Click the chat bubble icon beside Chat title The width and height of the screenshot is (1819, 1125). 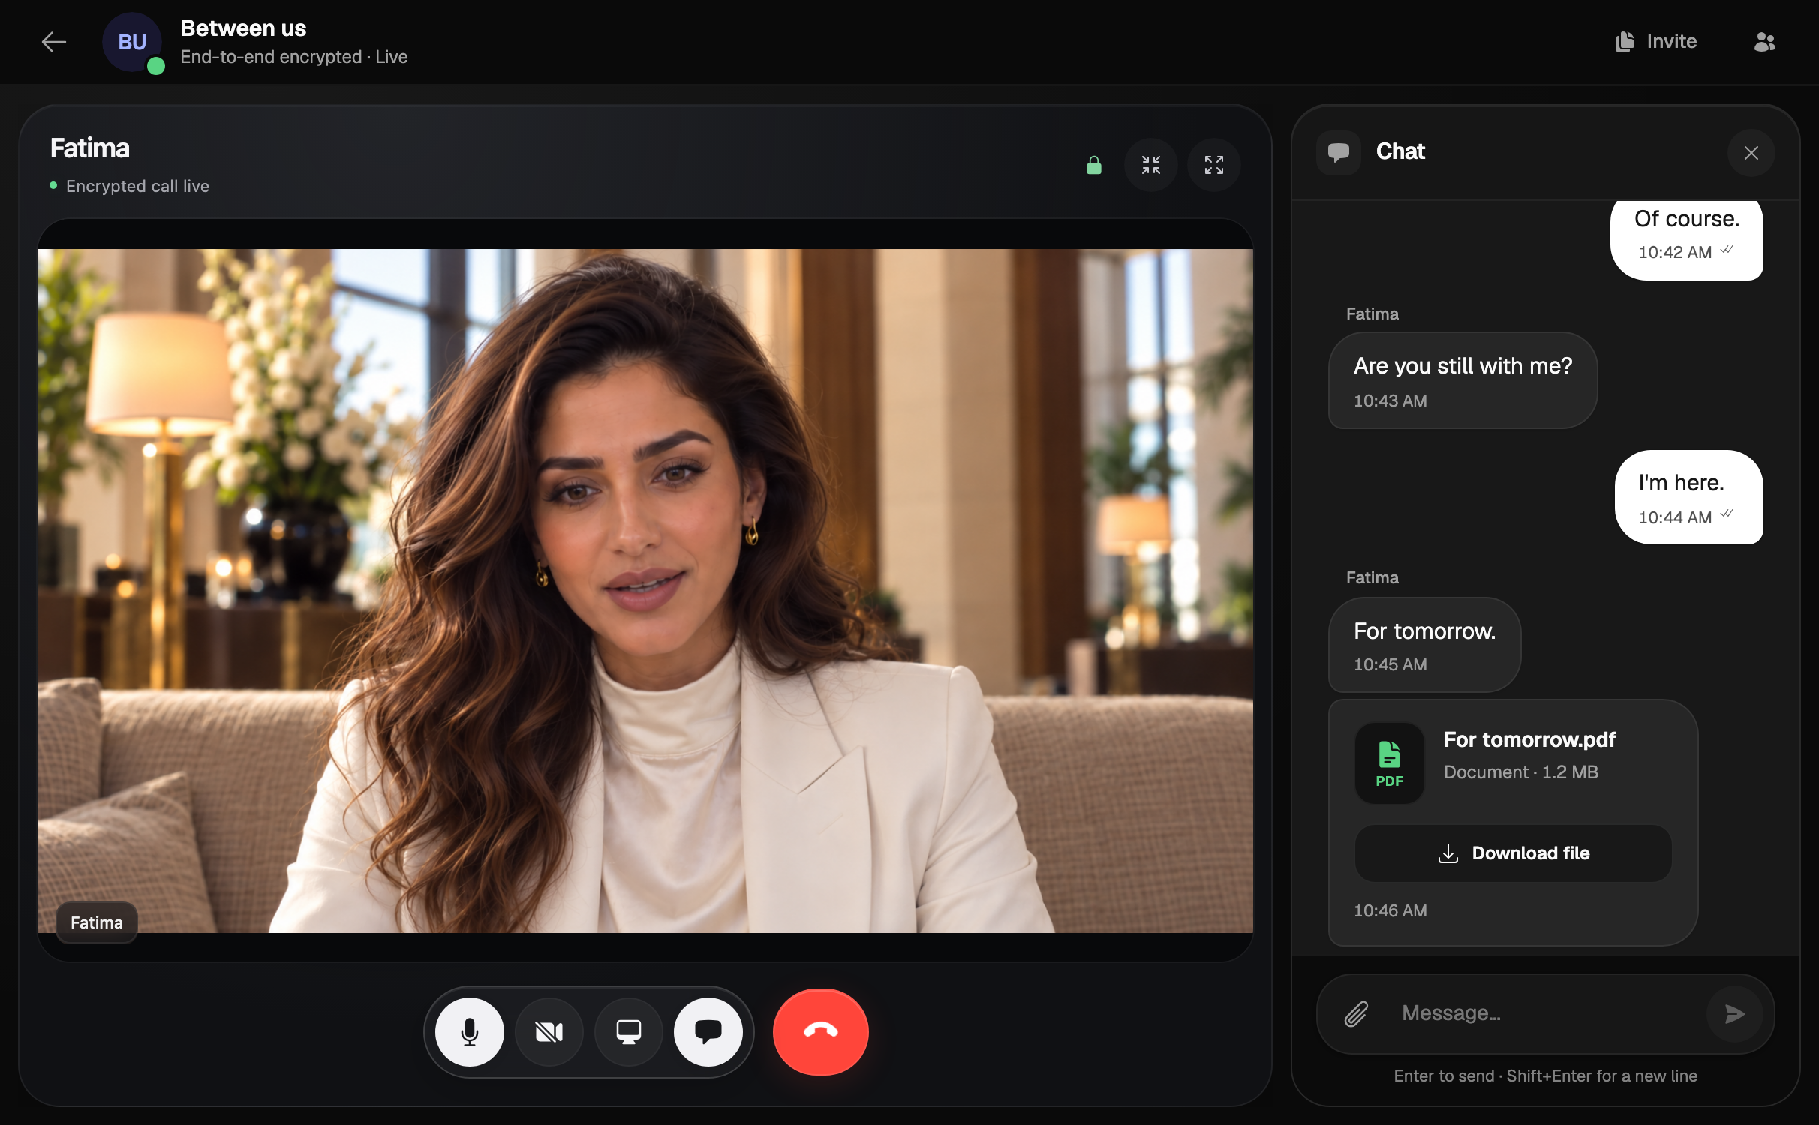[1339, 152]
